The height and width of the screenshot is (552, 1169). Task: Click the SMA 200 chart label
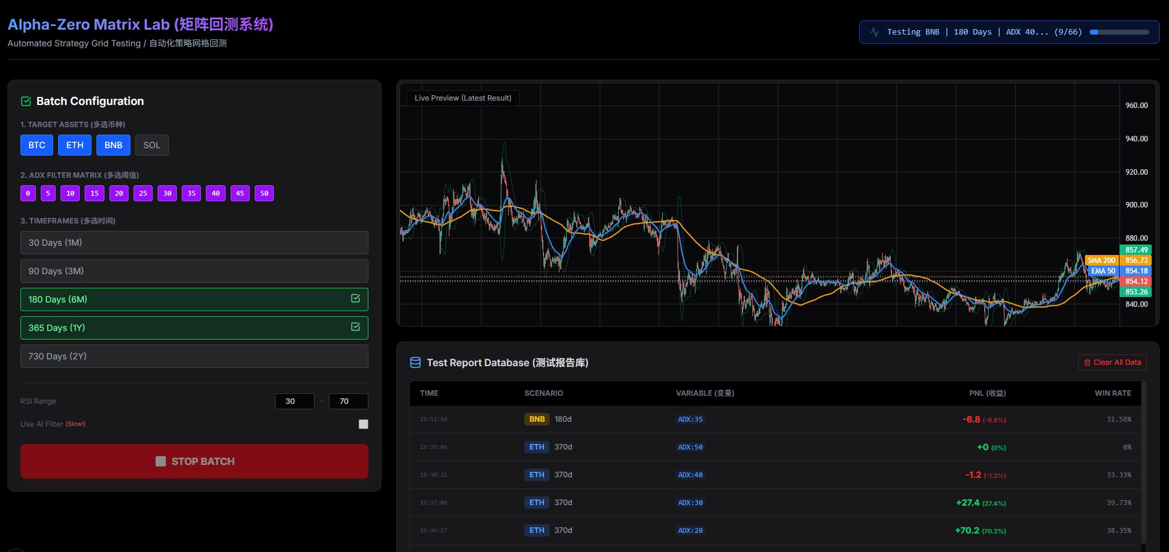coord(1101,261)
